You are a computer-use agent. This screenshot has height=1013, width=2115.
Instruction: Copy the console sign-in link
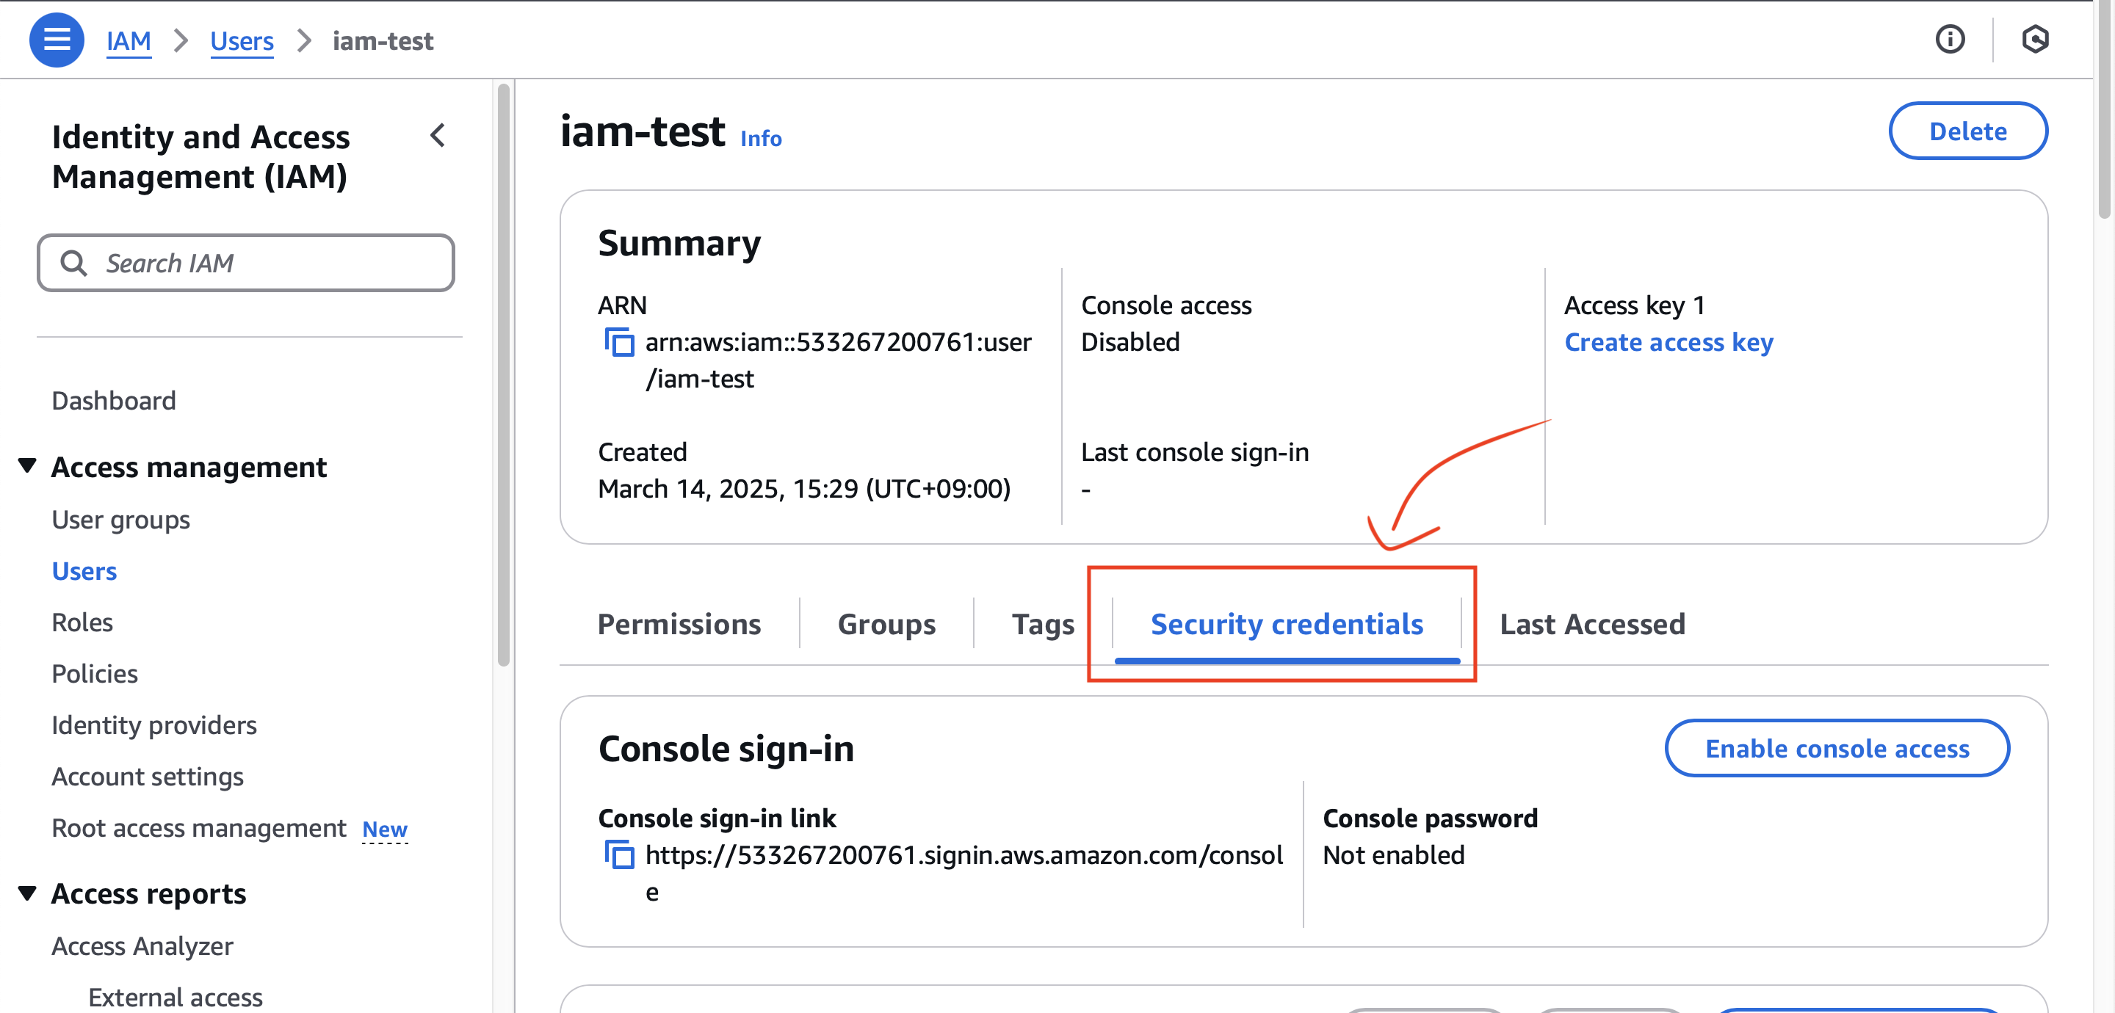point(619,854)
